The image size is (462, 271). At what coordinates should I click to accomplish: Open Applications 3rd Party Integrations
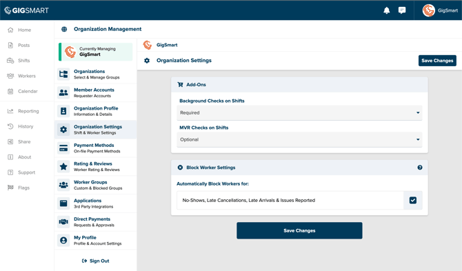95,203
